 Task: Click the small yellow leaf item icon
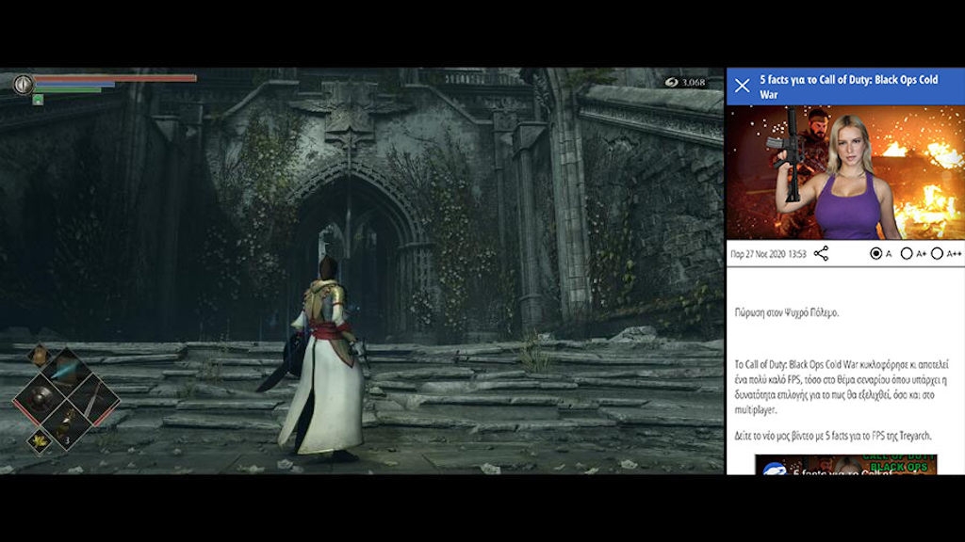point(39,440)
